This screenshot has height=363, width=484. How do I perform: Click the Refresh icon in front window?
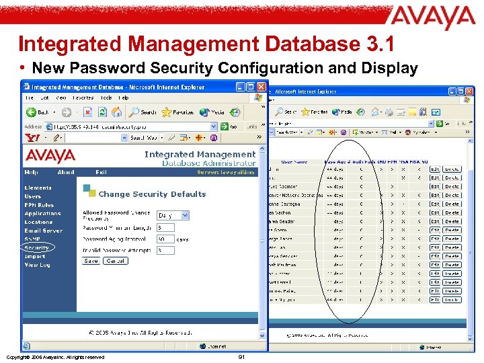(102, 112)
